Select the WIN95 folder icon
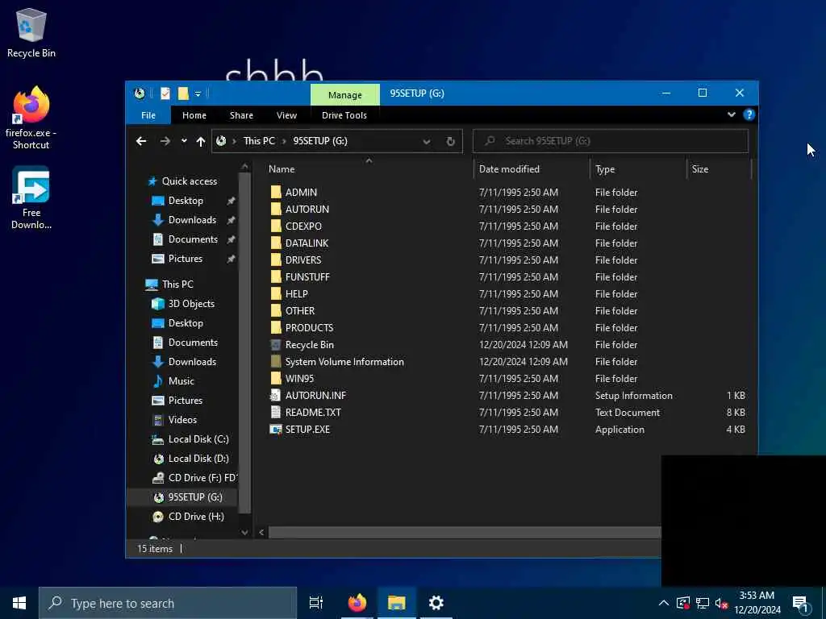 pos(276,379)
